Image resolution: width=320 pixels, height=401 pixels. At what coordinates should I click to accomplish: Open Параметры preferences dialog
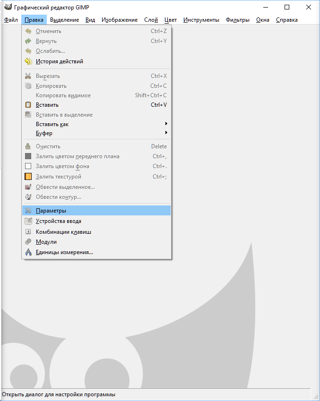click(96, 211)
